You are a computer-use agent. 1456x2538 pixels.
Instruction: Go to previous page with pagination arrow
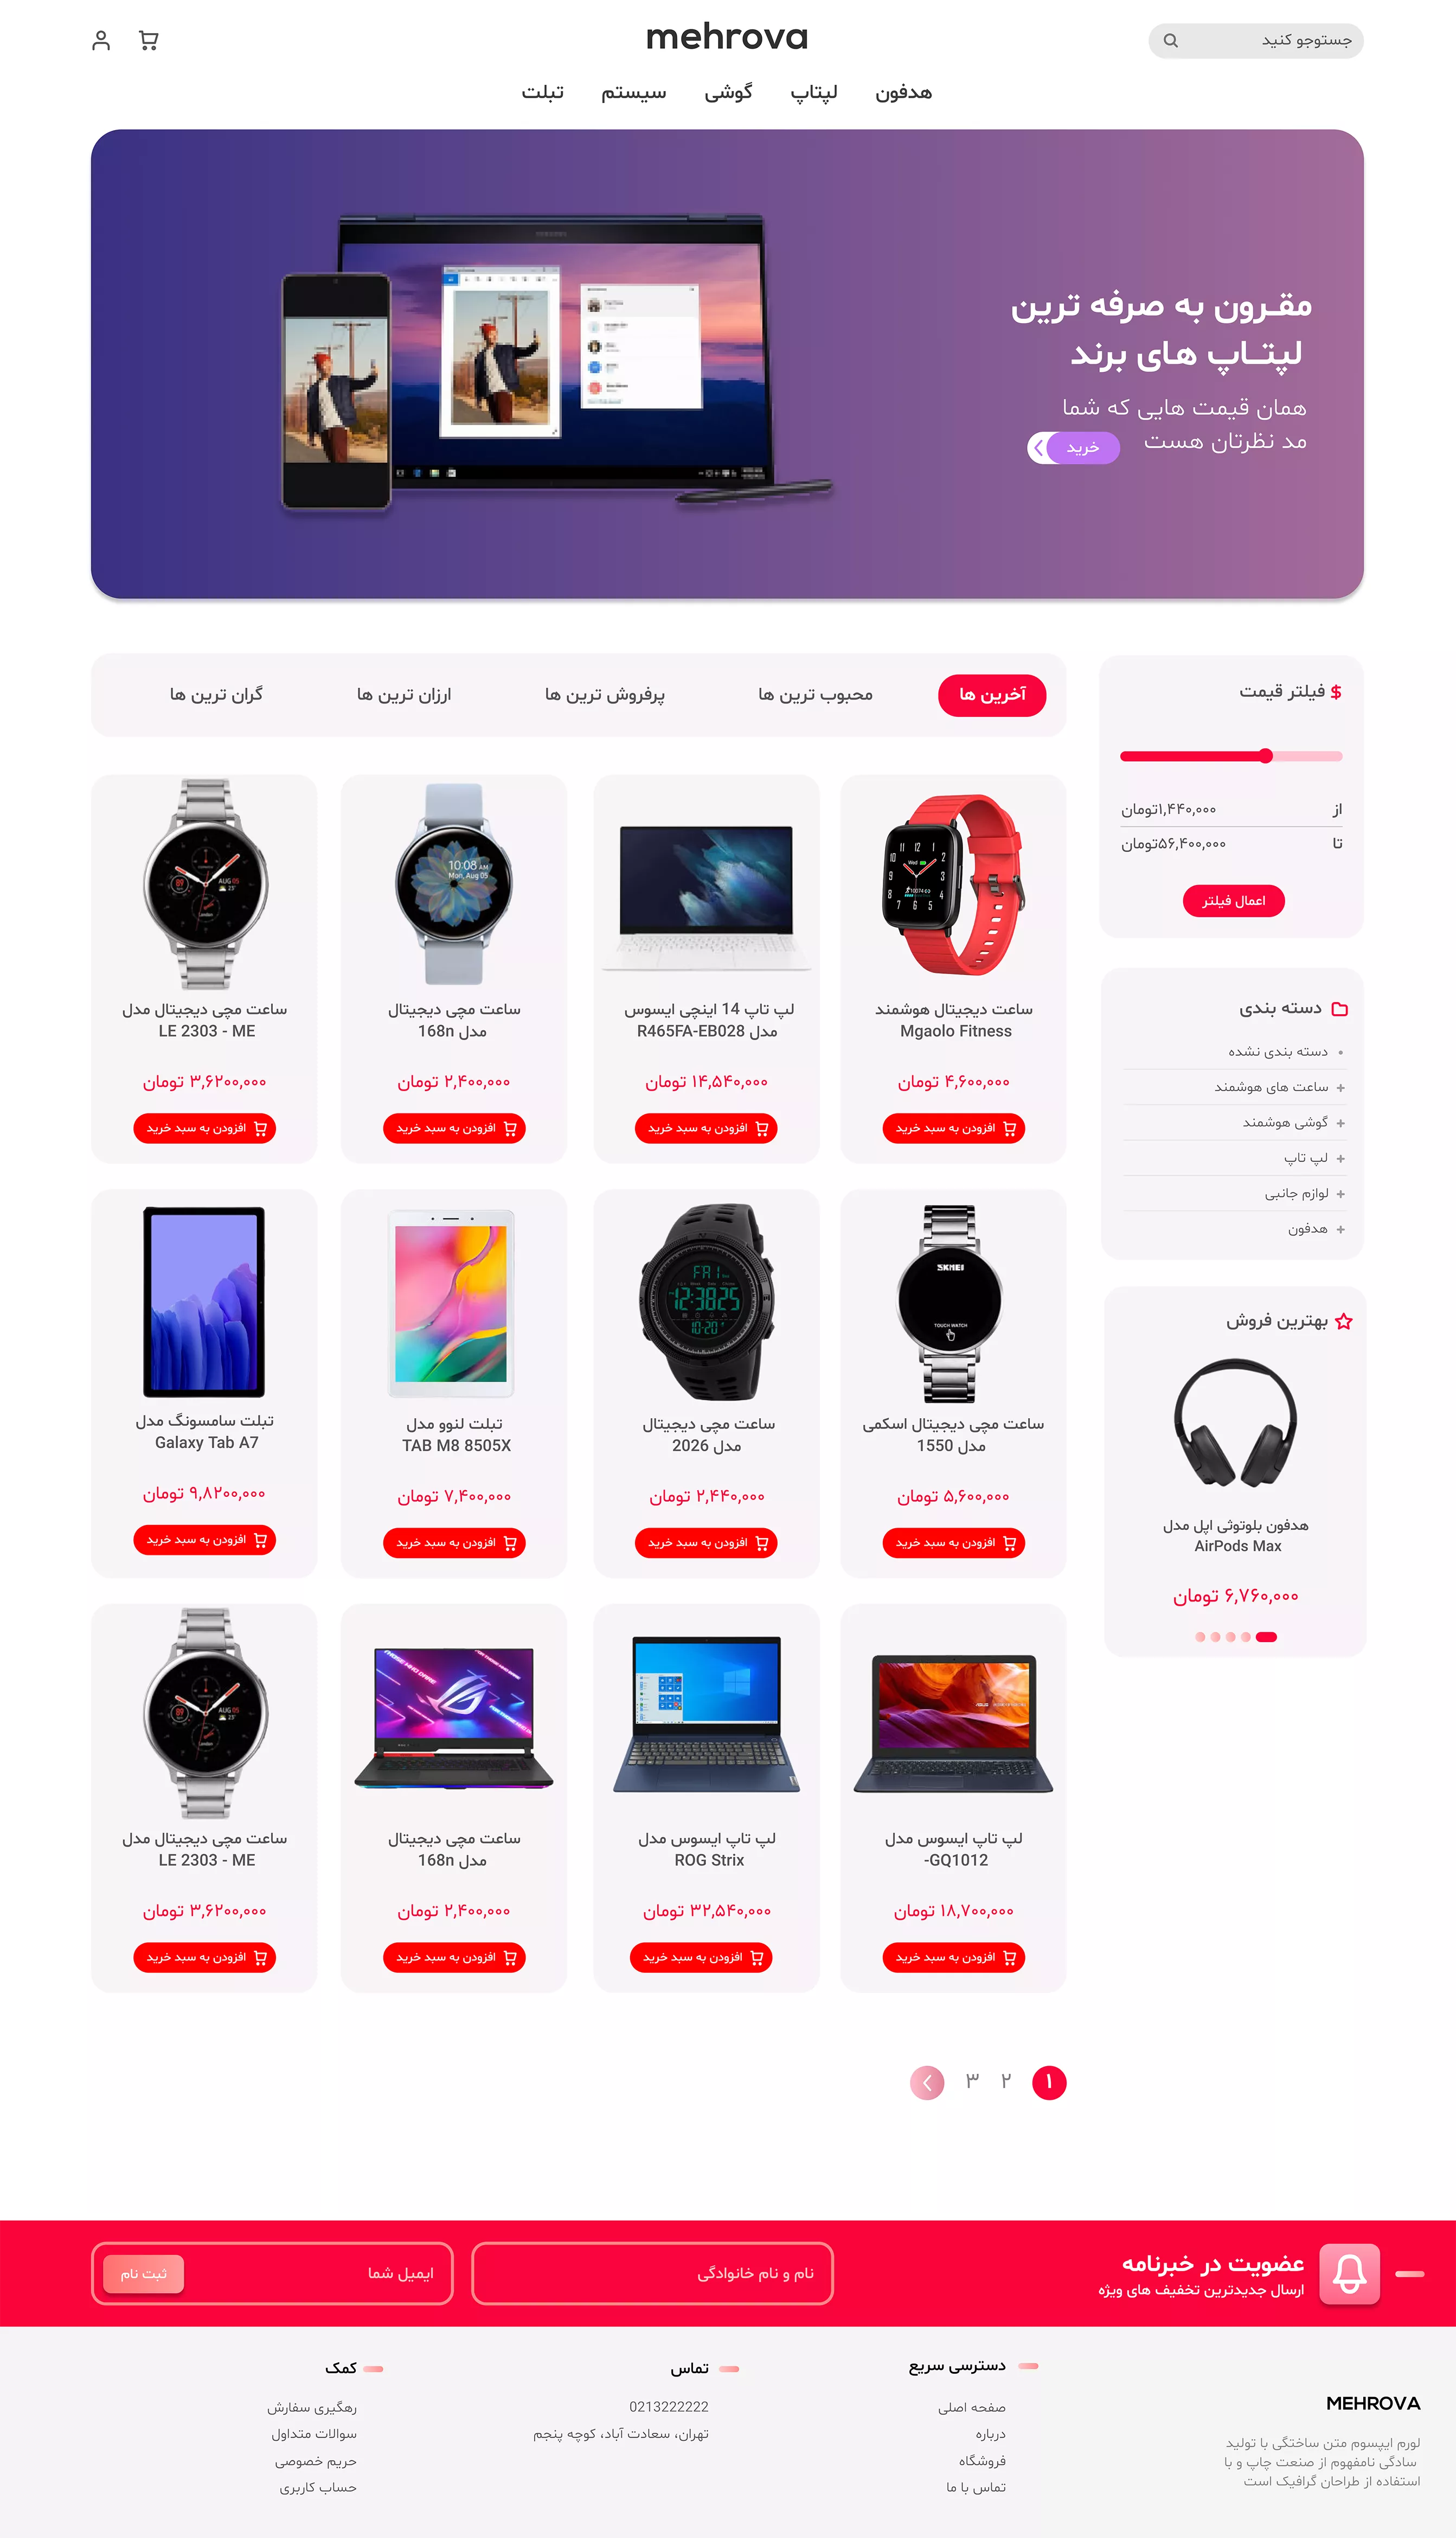[x=927, y=2082]
